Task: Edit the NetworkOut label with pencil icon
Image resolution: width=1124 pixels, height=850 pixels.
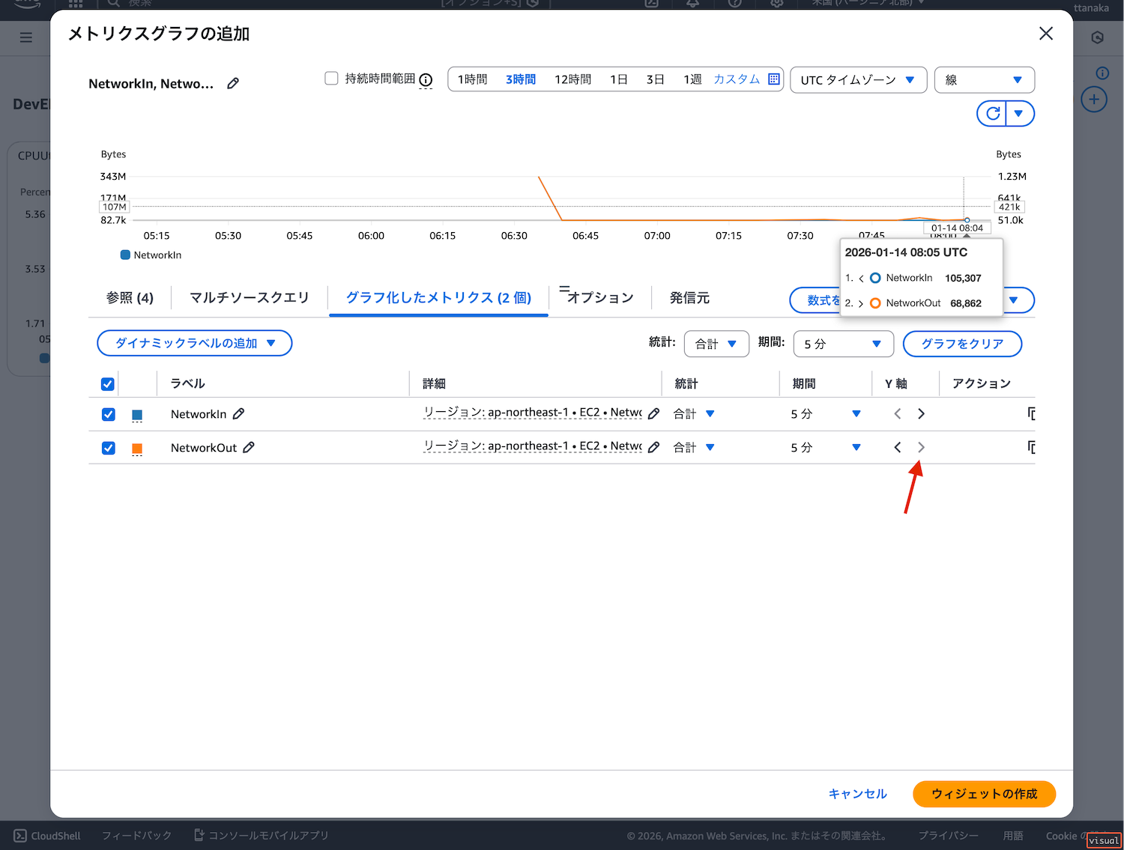Action: pyautogui.click(x=249, y=447)
